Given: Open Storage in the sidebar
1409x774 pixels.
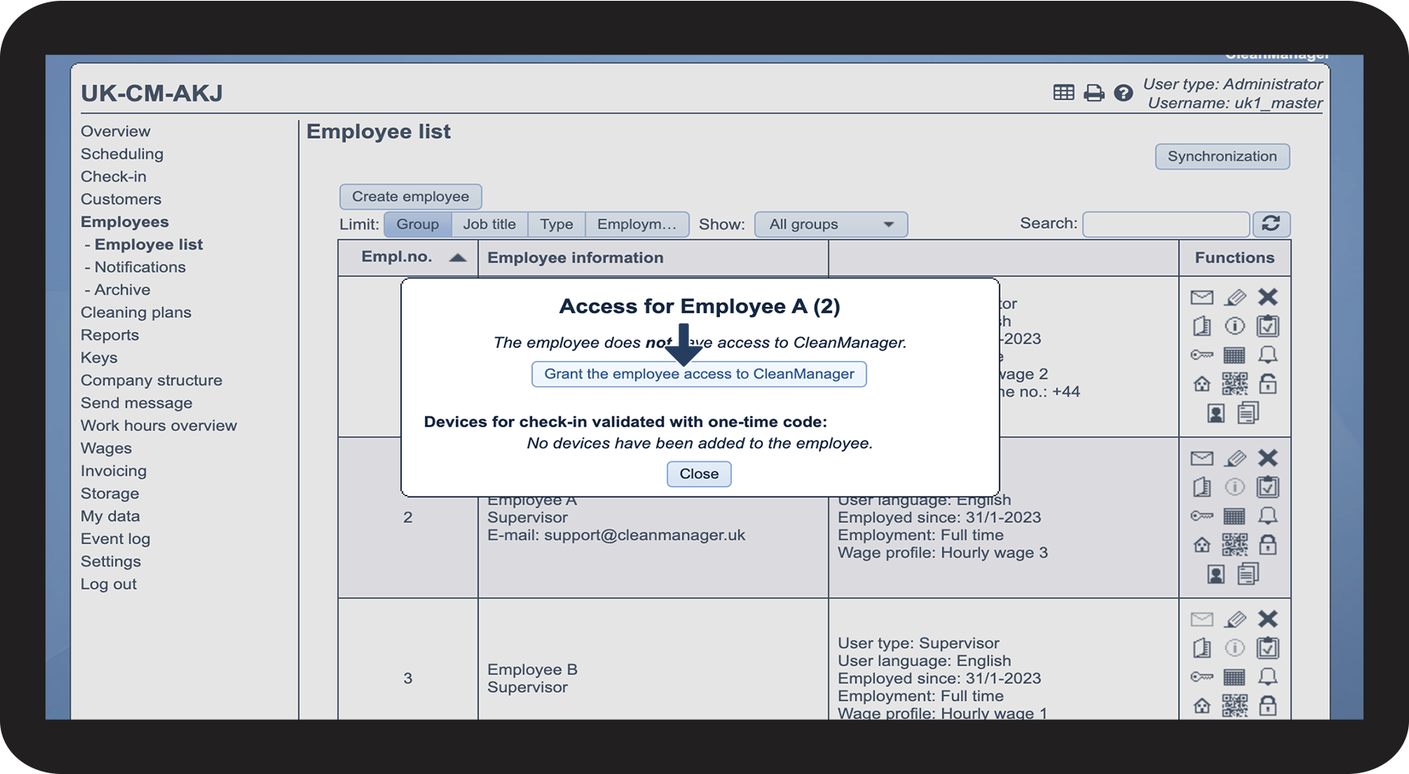Looking at the screenshot, I should [110, 493].
